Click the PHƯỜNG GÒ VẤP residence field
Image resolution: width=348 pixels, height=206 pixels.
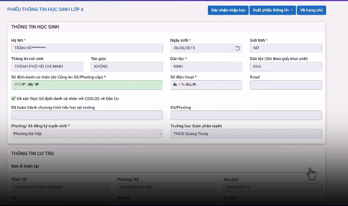click(167, 187)
